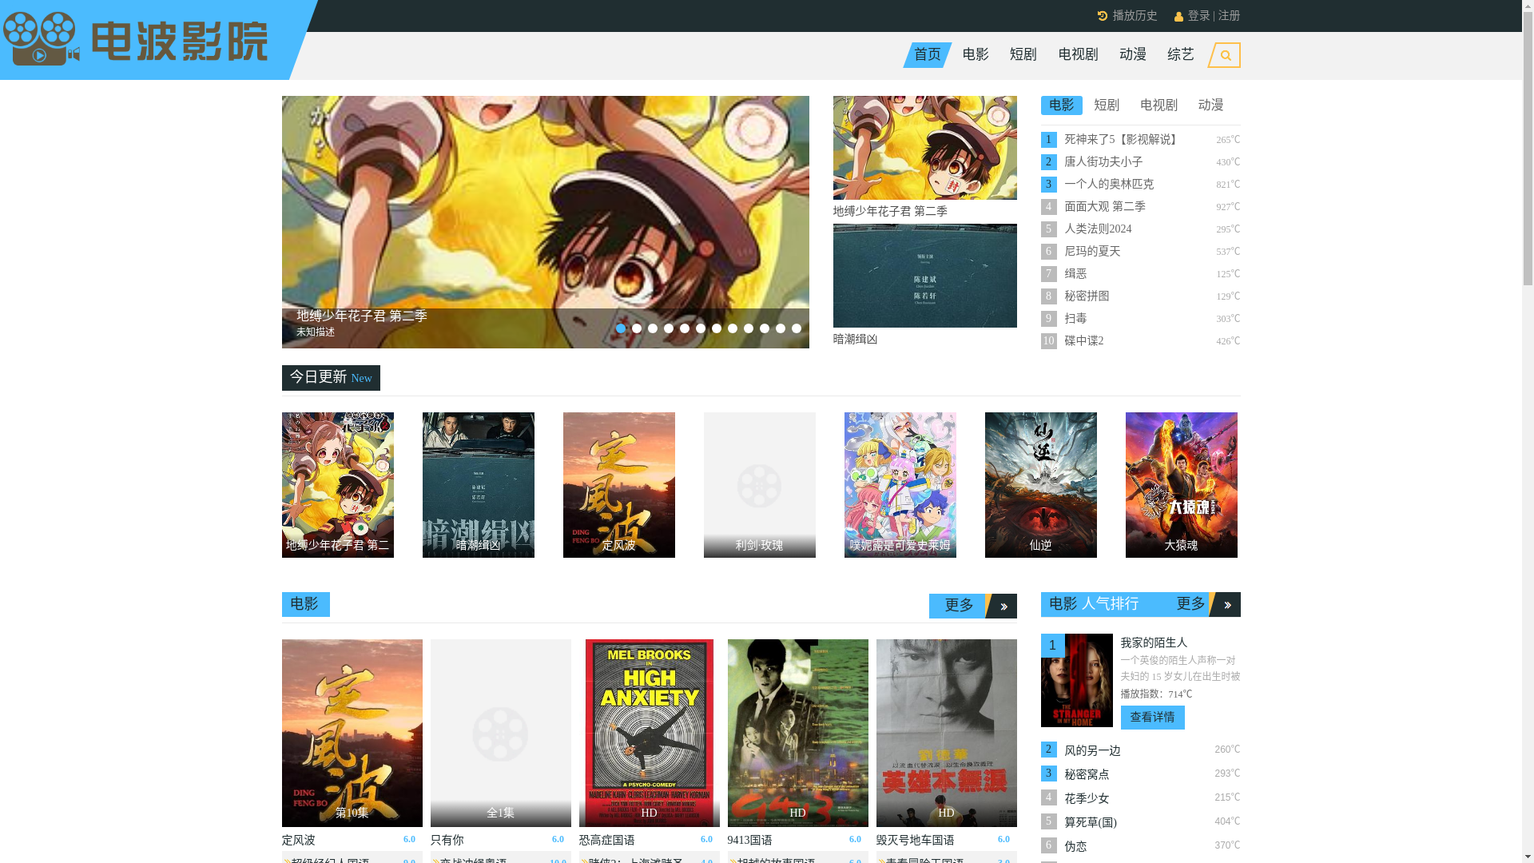
Task: Click 登录 link
Action: [1199, 16]
